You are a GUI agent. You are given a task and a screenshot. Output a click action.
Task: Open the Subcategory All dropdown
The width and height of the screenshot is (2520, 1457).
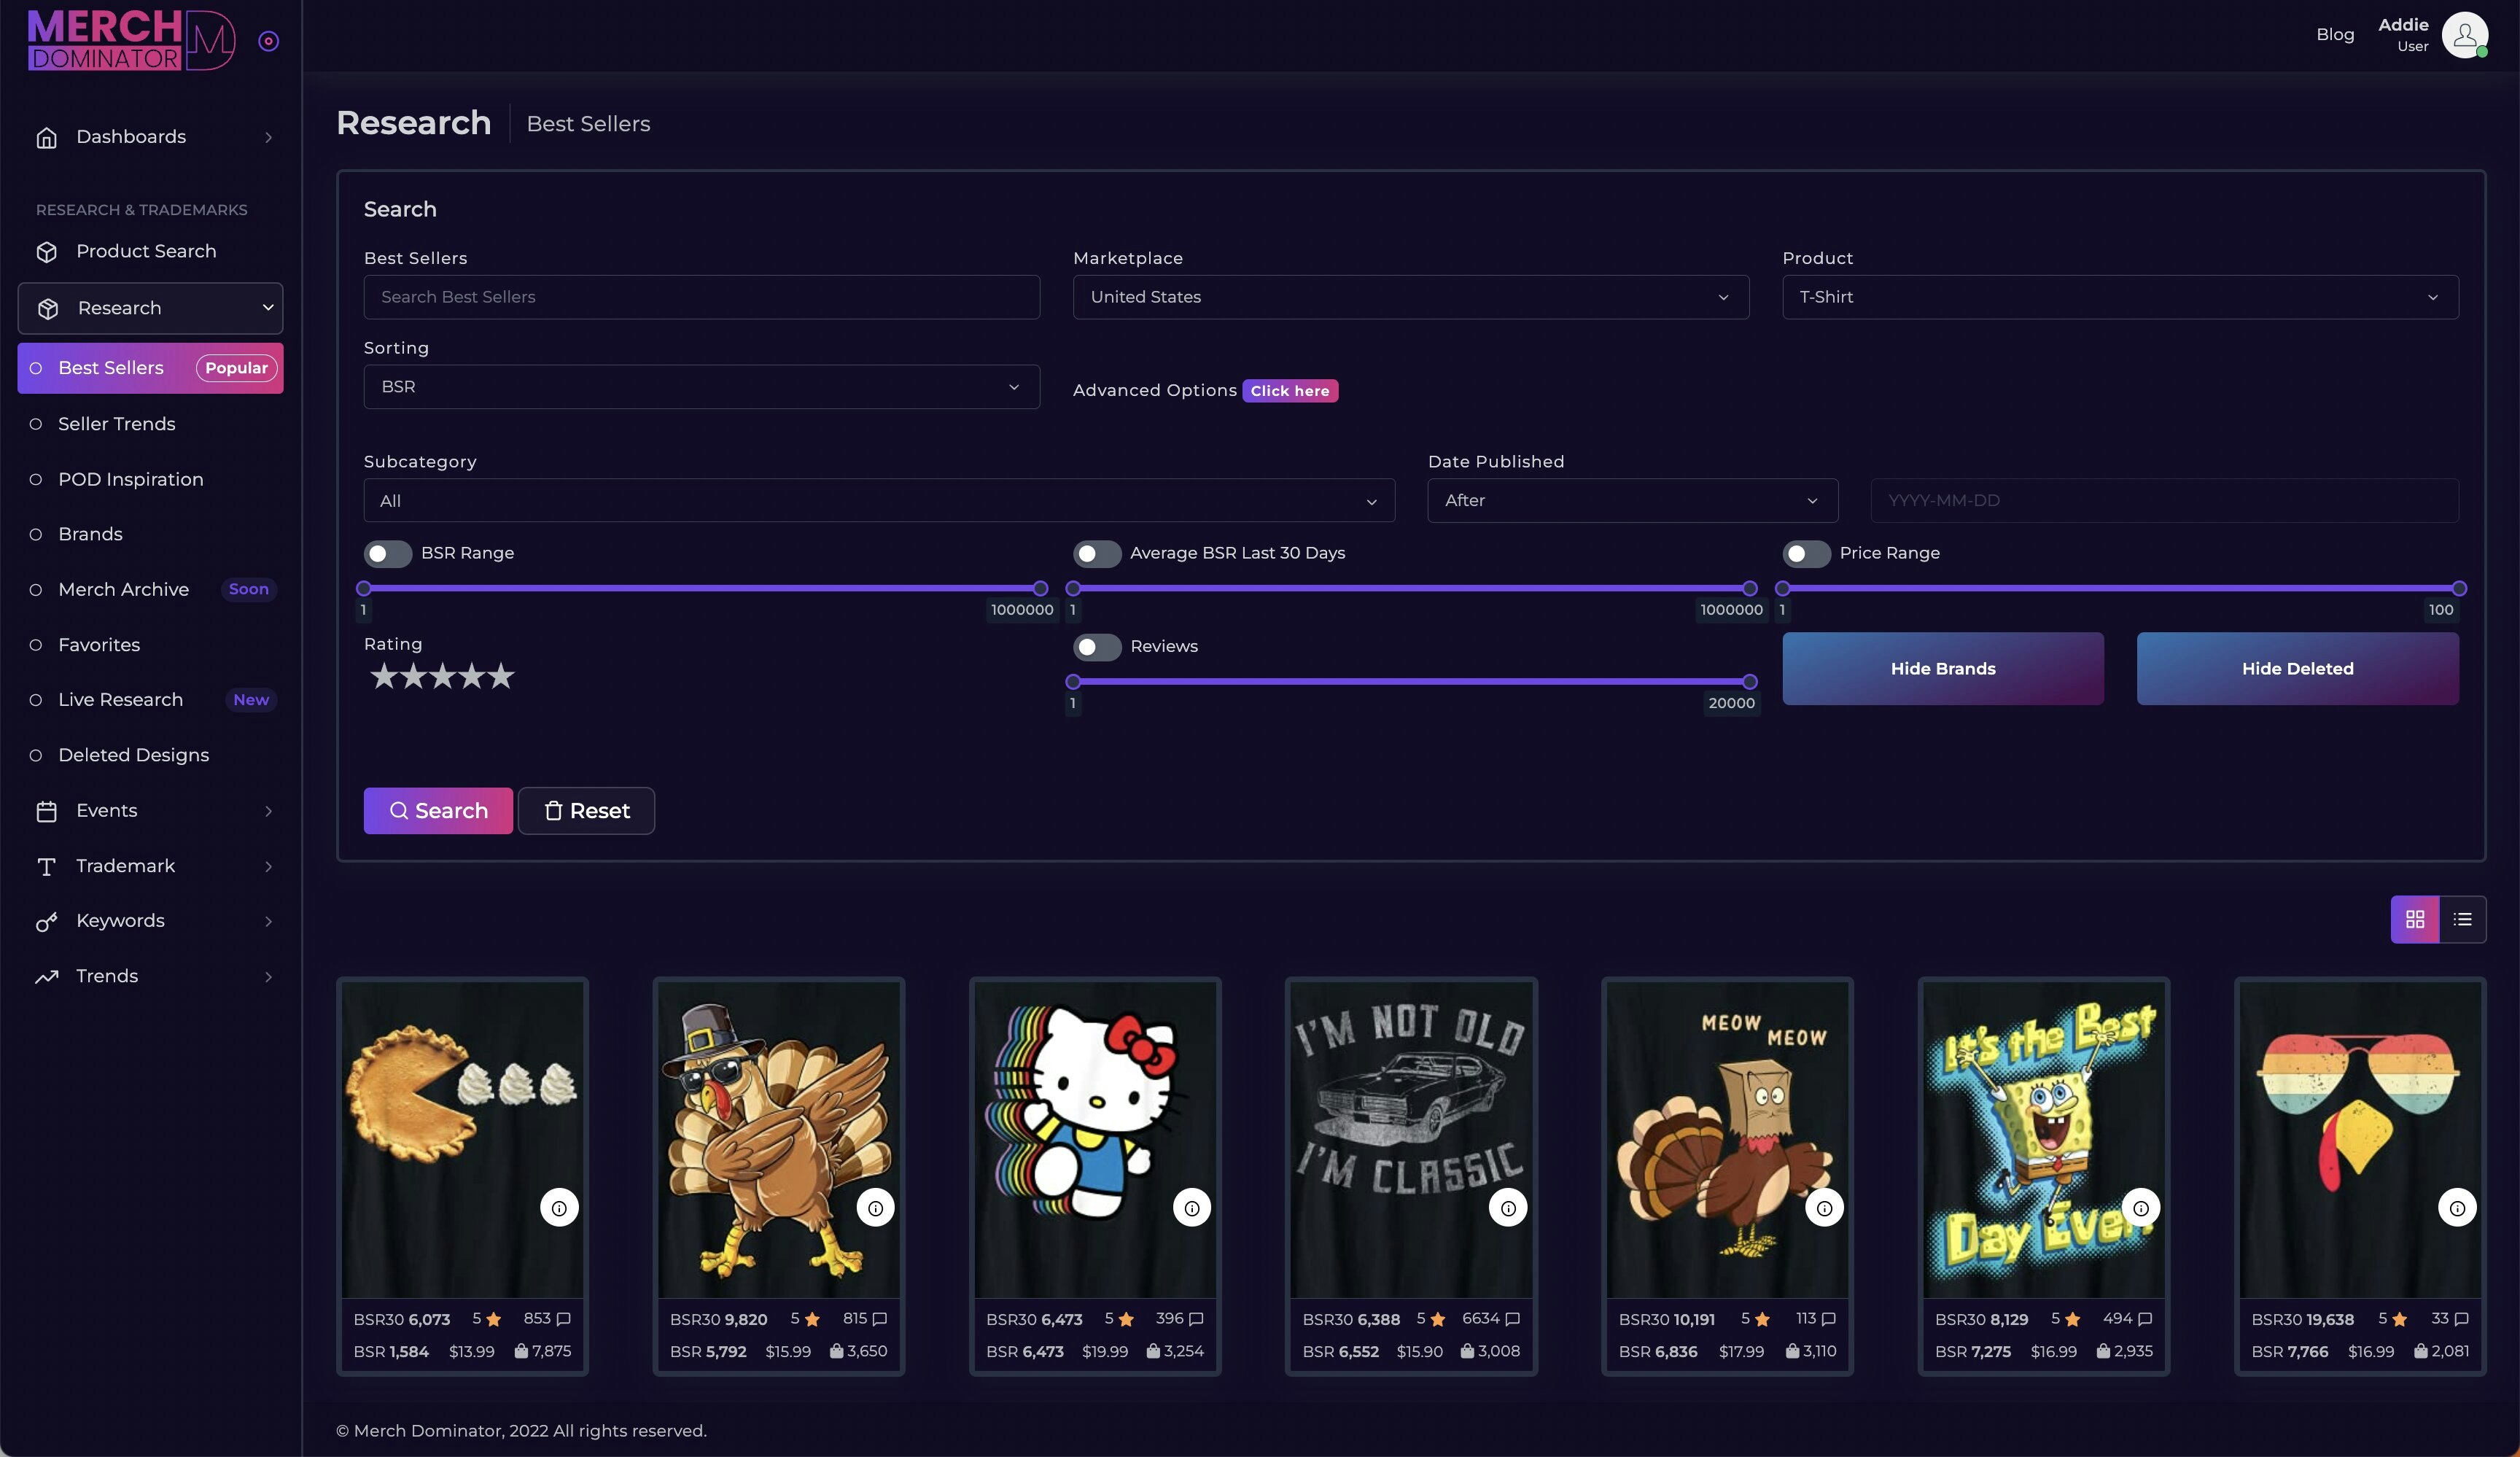(x=879, y=501)
